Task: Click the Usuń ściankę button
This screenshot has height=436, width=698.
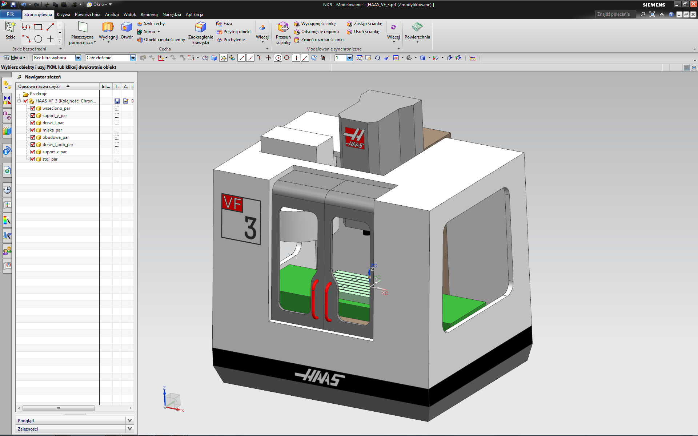Action: point(363,32)
